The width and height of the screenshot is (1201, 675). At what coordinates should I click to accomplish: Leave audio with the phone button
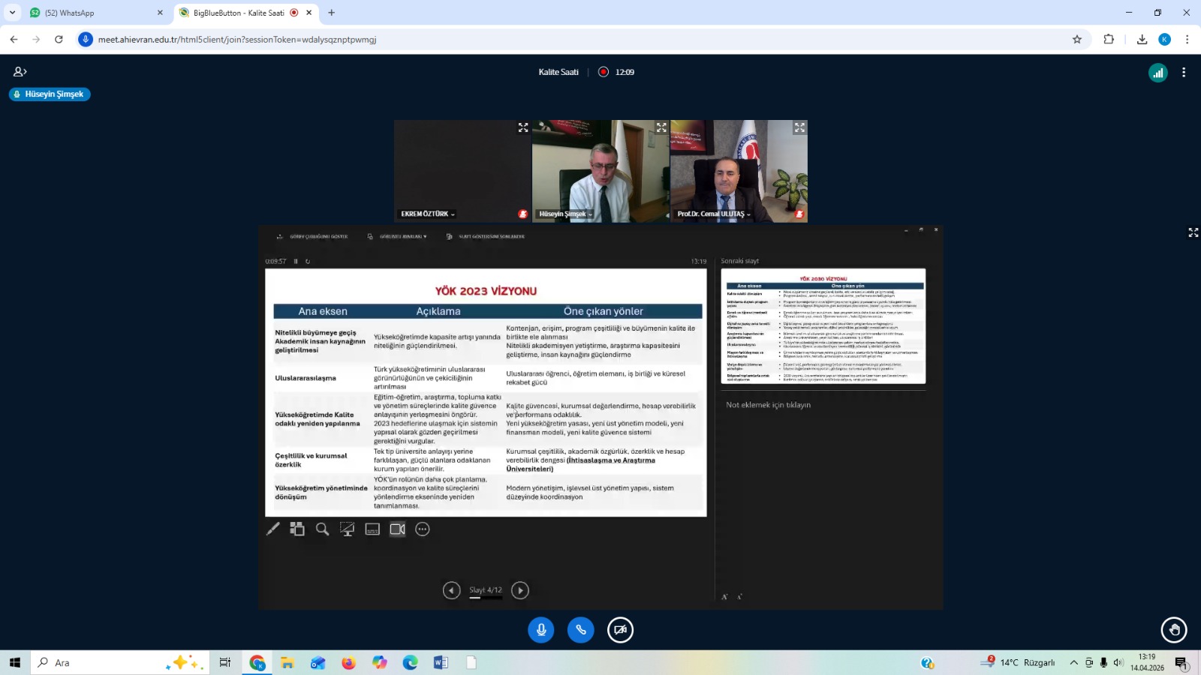[580, 630]
